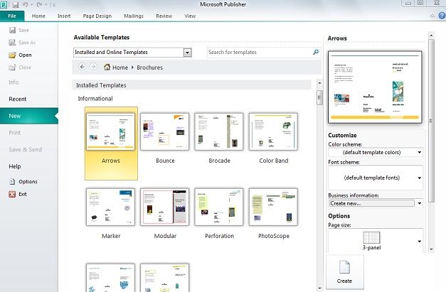This screenshot has height=292, width=446.
Task: Click the right pane scroll-down arrow
Action: tap(432, 249)
